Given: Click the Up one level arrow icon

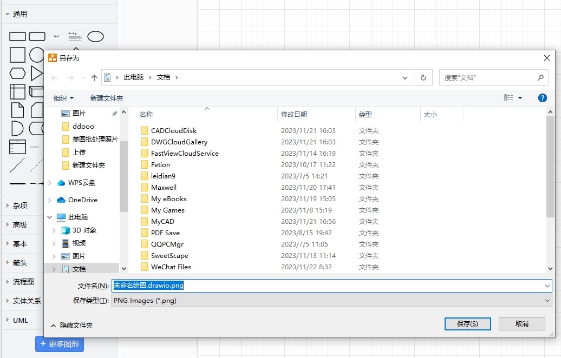Looking at the screenshot, I should [94, 78].
